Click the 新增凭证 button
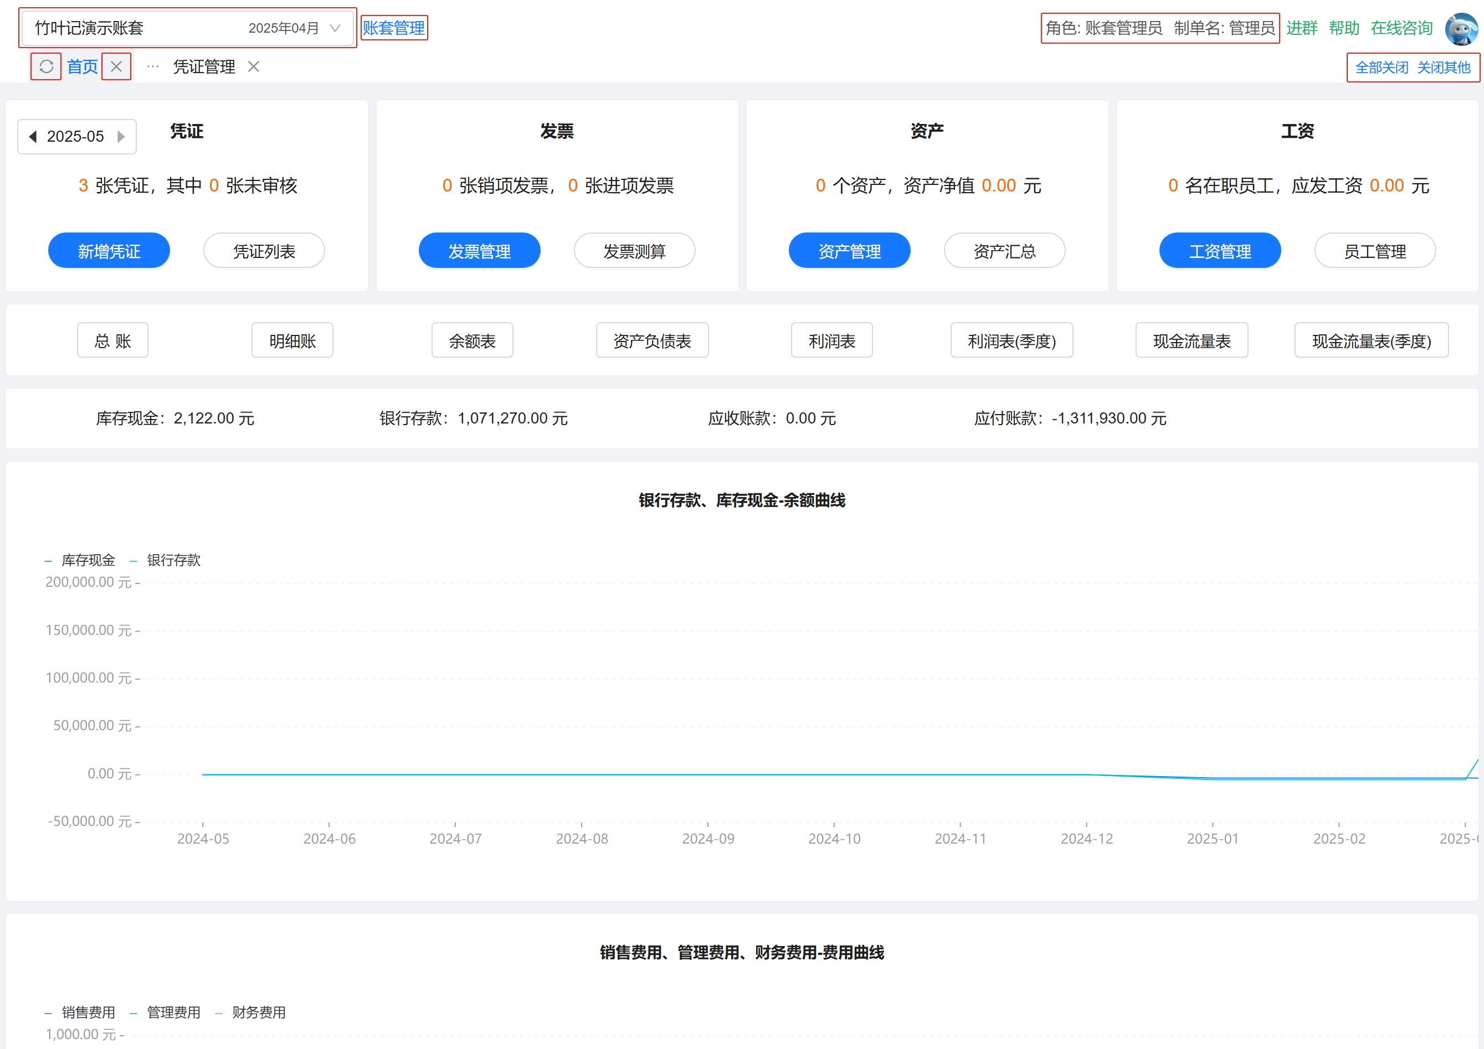 109,251
